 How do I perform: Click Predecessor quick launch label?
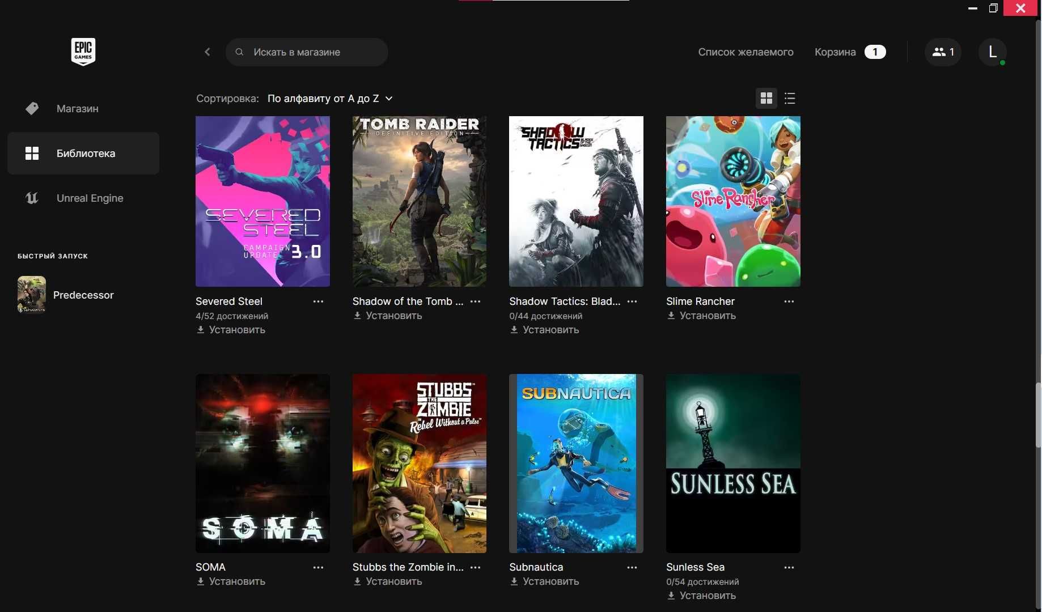pyautogui.click(x=83, y=295)
